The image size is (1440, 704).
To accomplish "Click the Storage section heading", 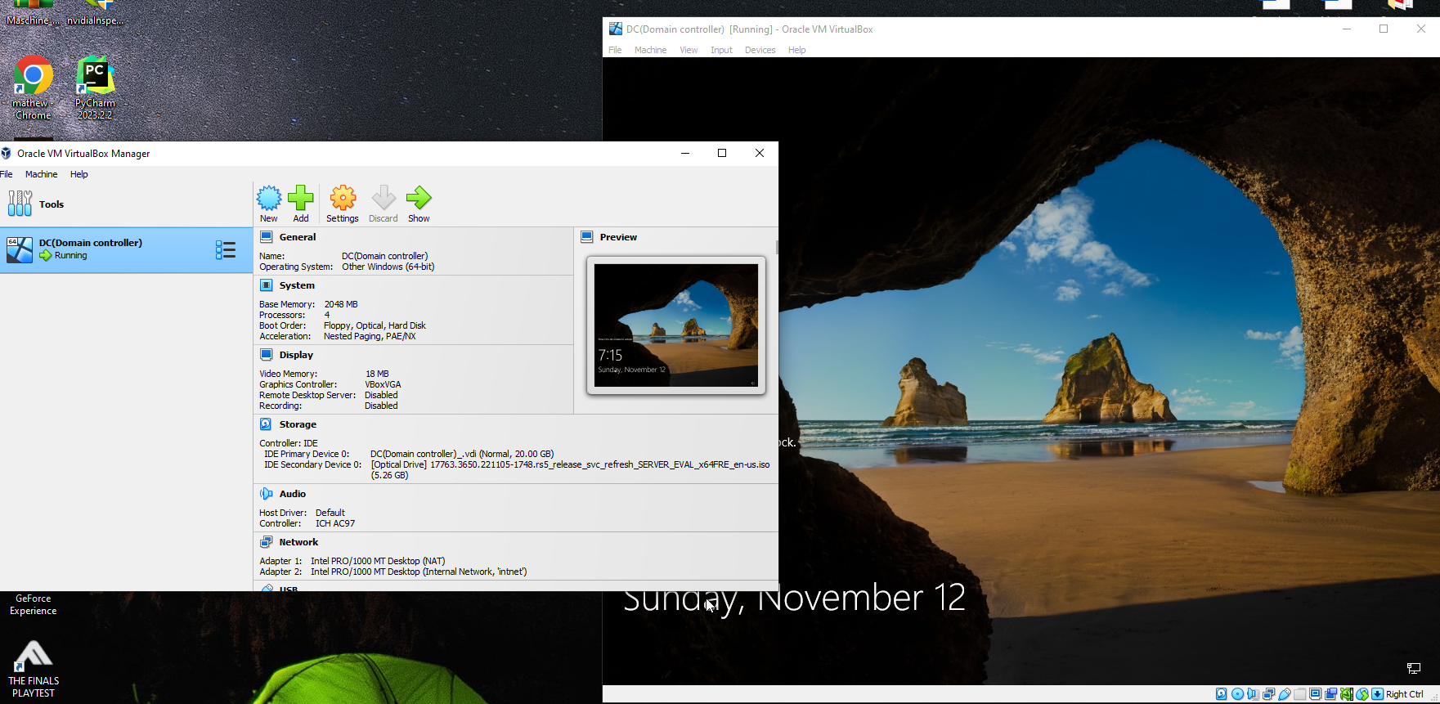I will [298, 424].
